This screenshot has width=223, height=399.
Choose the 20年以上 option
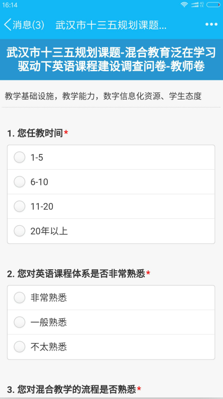[x=111, y=231]
